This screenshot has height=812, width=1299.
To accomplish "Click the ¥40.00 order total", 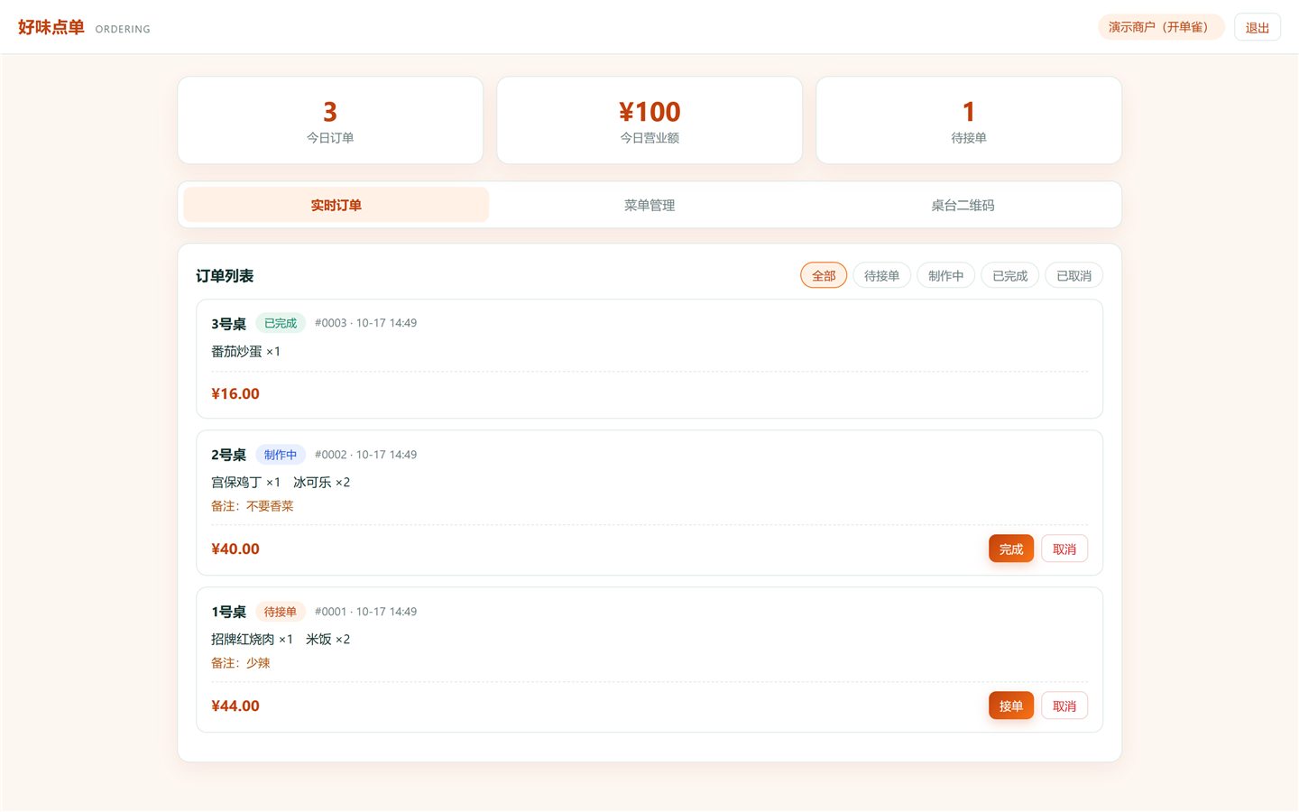I will [235, 549].
